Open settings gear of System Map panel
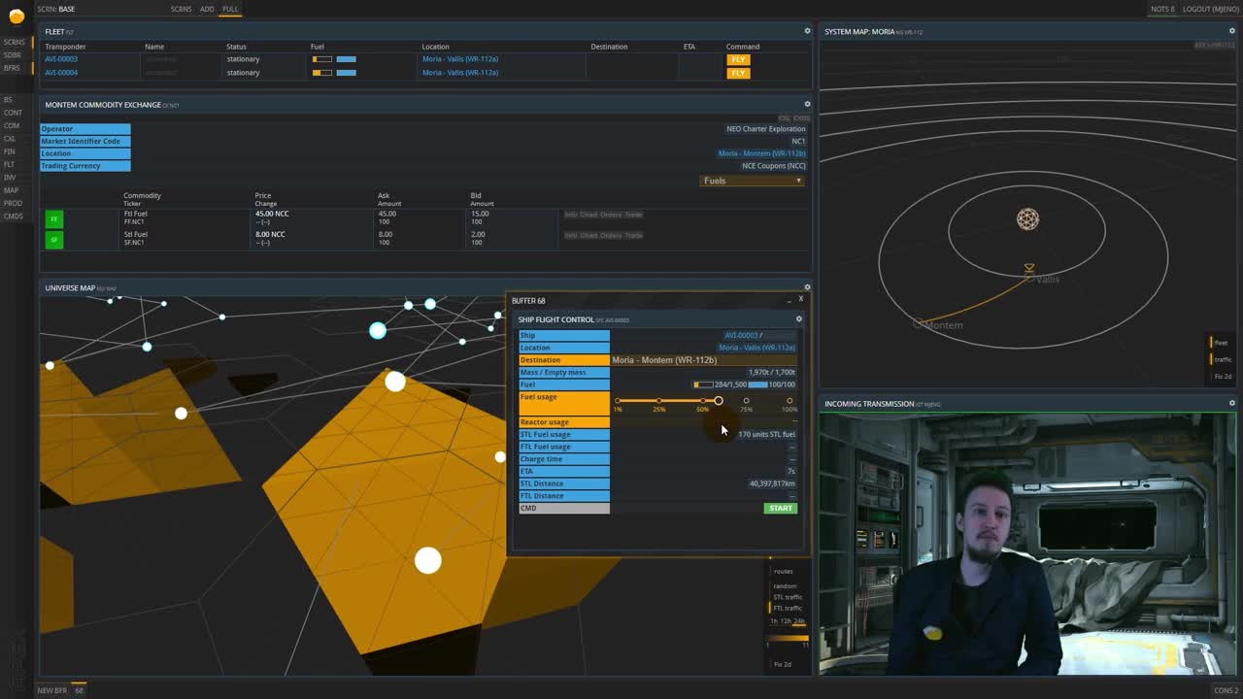 [1232, 31]
